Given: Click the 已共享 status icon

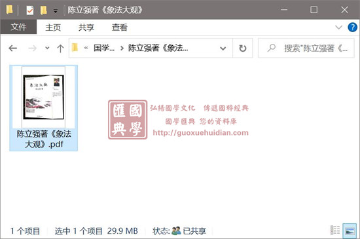Looking at the screenshot, I should [176, 230].
